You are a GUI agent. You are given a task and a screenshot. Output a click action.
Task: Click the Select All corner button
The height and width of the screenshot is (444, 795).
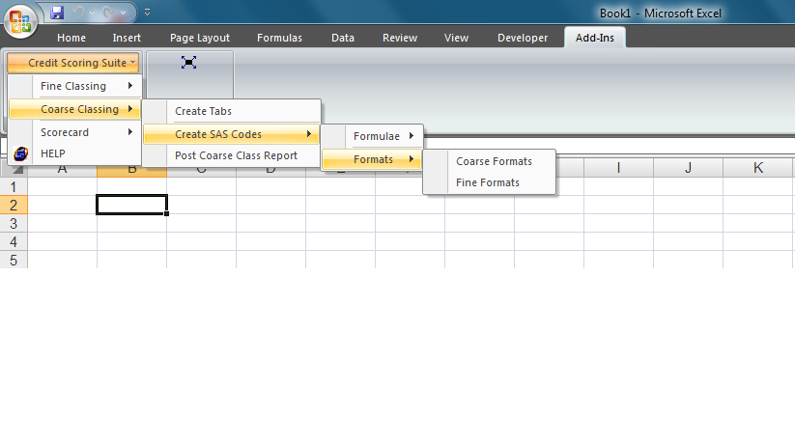tap(14, 169)
